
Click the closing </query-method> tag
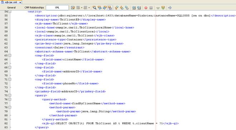pos(55,120)
